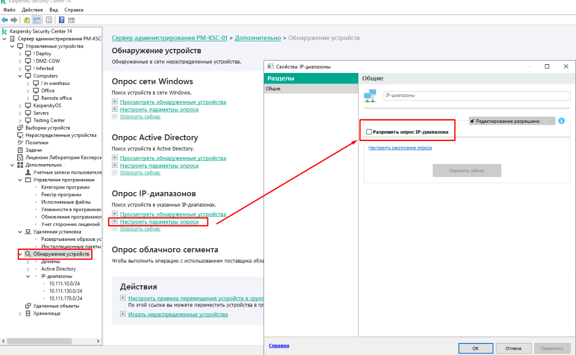576x355 pixels.
Task: Click Настроить параметры опроса under Опрос Active Directory
Action: click(x=159, y=166)
